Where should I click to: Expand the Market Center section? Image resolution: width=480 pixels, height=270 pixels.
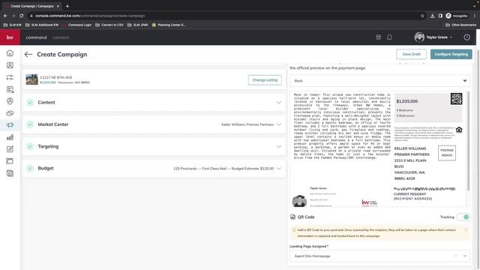[x=154, y=124]
